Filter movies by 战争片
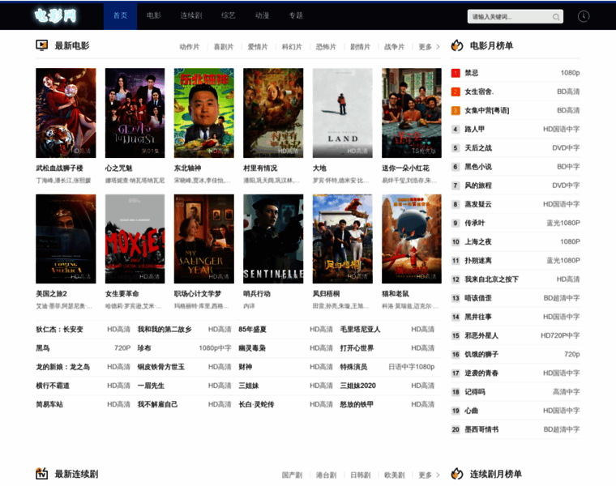Screen dimensions: 616x486 pos(395,47)
